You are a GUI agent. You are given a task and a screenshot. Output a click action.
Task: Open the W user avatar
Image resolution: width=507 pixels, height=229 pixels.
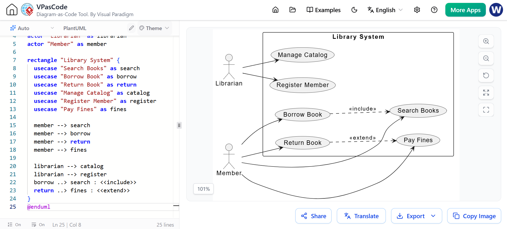[x=496, y=10]
